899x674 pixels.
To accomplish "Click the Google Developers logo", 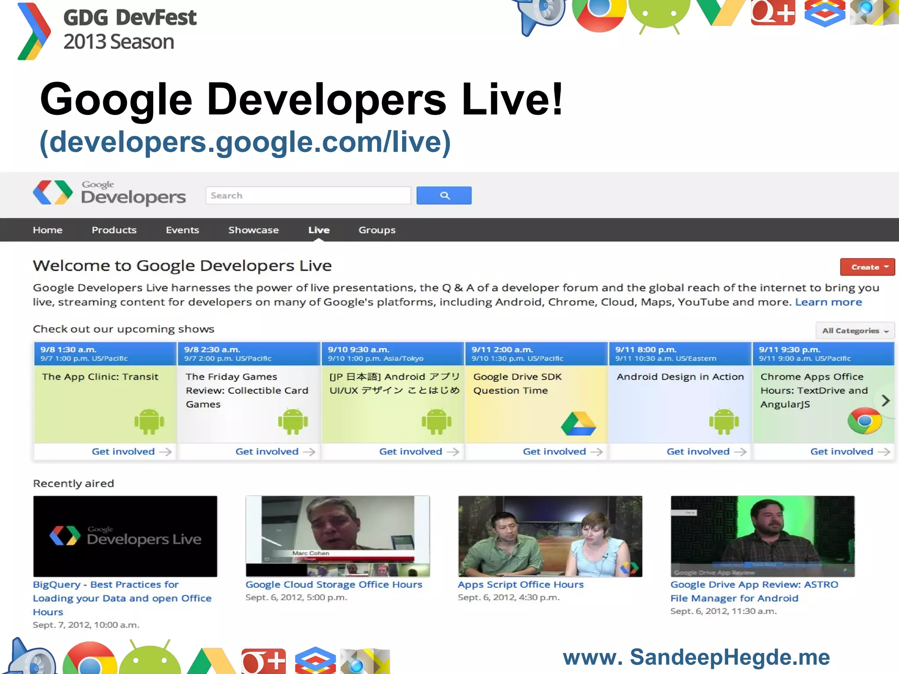I will [x=109, y=193].
